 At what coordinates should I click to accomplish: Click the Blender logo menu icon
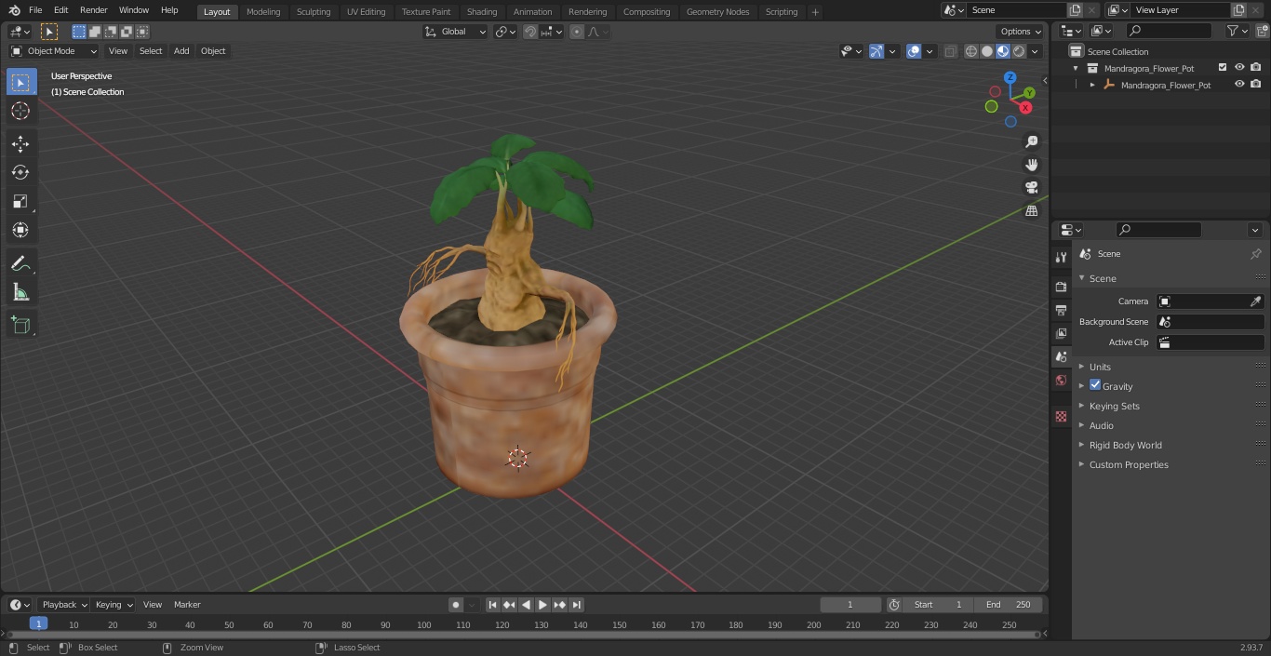click(x=14, y=10)
